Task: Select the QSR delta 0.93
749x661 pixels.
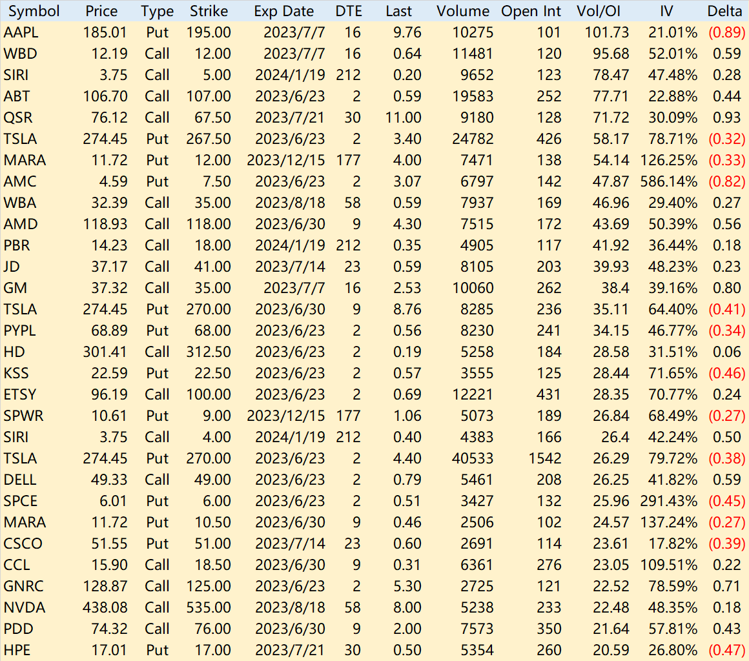Action: [727, 117]
